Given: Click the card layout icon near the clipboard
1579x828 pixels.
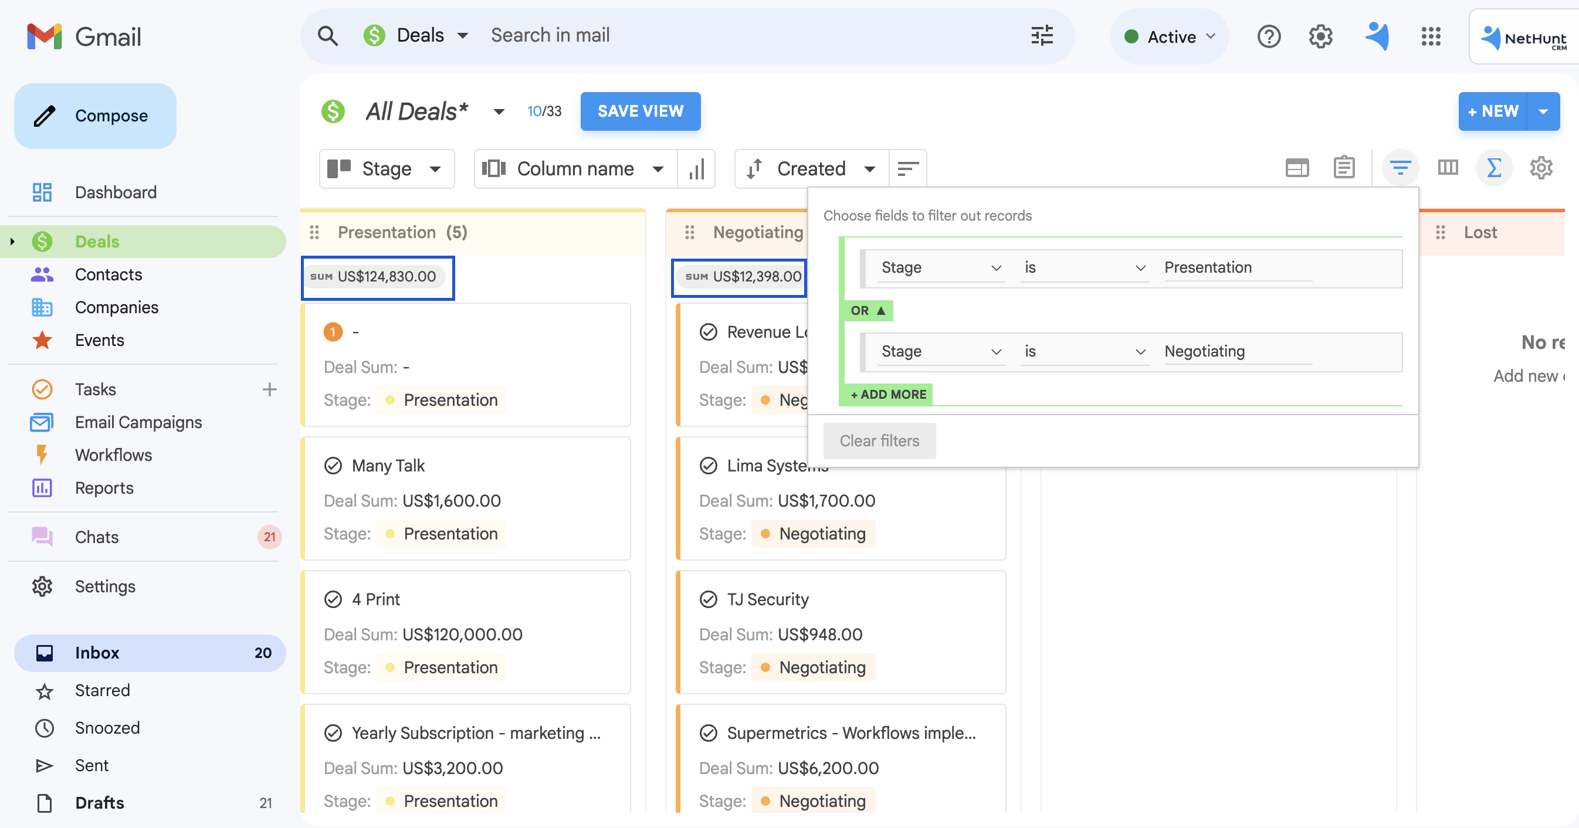Looking at the screenshot, I should click(1296, 167).
